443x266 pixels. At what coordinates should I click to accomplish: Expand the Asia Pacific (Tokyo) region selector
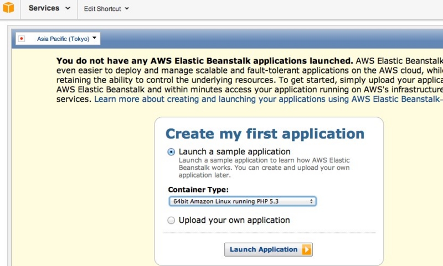(x=58, y=39)
